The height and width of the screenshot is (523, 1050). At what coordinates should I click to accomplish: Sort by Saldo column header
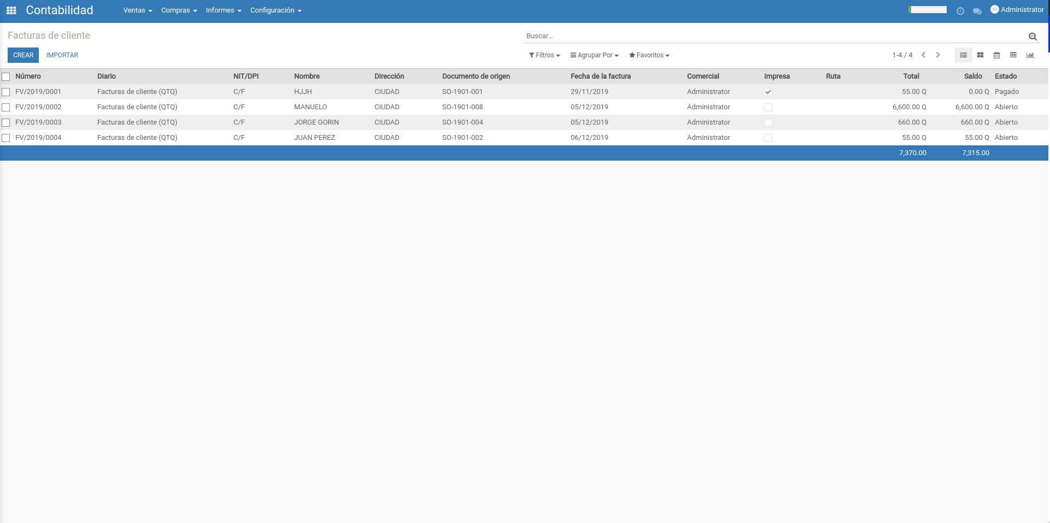973,77
